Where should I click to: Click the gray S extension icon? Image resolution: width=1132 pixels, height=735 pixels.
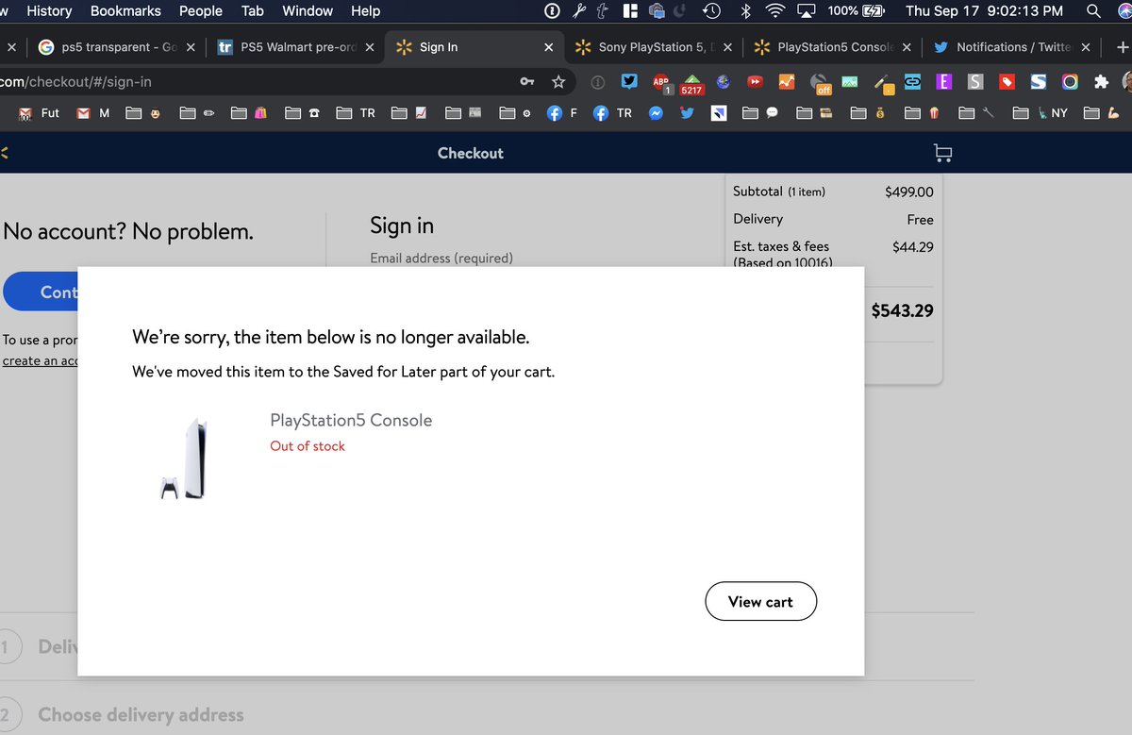(x=974, y=82)
